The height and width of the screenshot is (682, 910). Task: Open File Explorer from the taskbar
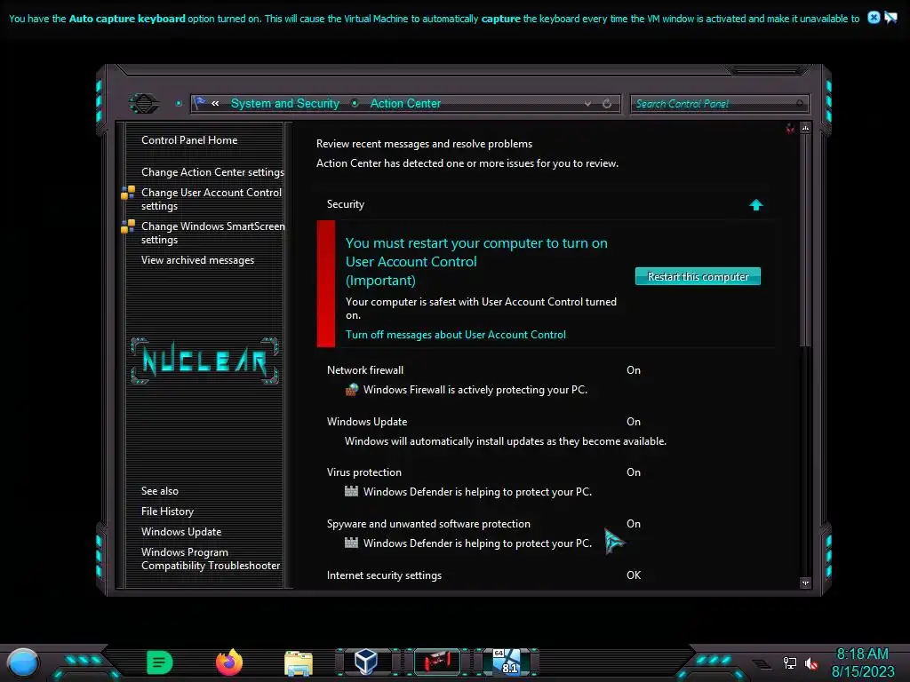[x=299, y=663]
